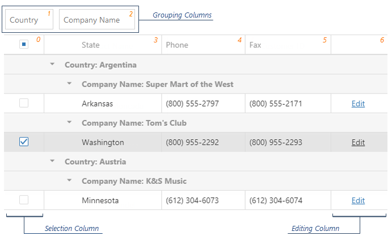Collapse the Country: Austria group
392x240 pixels.
(x=53, y=161)
